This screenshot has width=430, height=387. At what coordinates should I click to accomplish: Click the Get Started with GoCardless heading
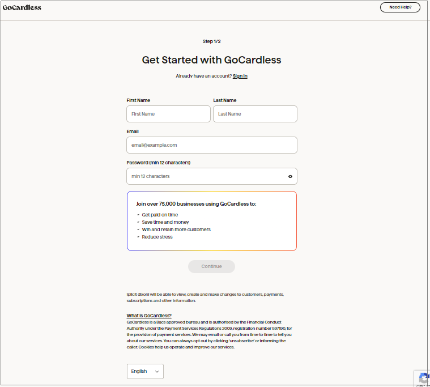[211, 59]
